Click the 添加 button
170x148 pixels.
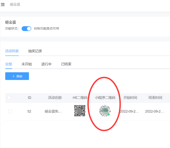[17, 76]
